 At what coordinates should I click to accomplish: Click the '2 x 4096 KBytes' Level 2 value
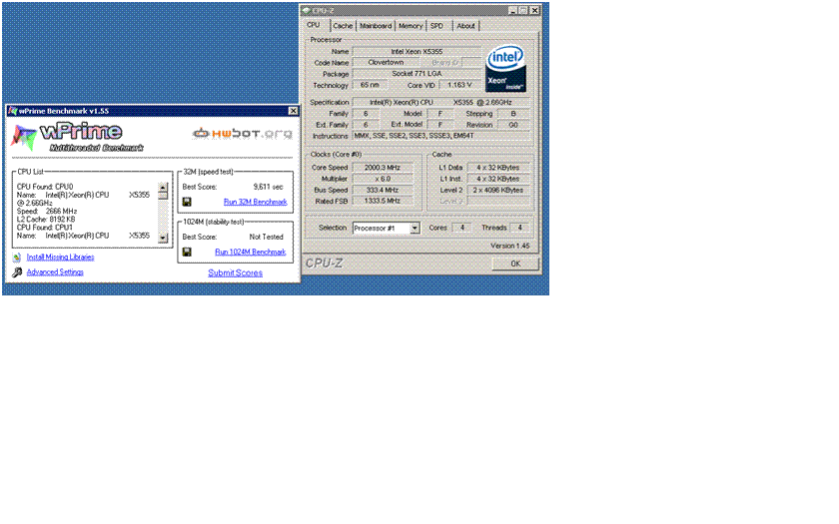498,190
